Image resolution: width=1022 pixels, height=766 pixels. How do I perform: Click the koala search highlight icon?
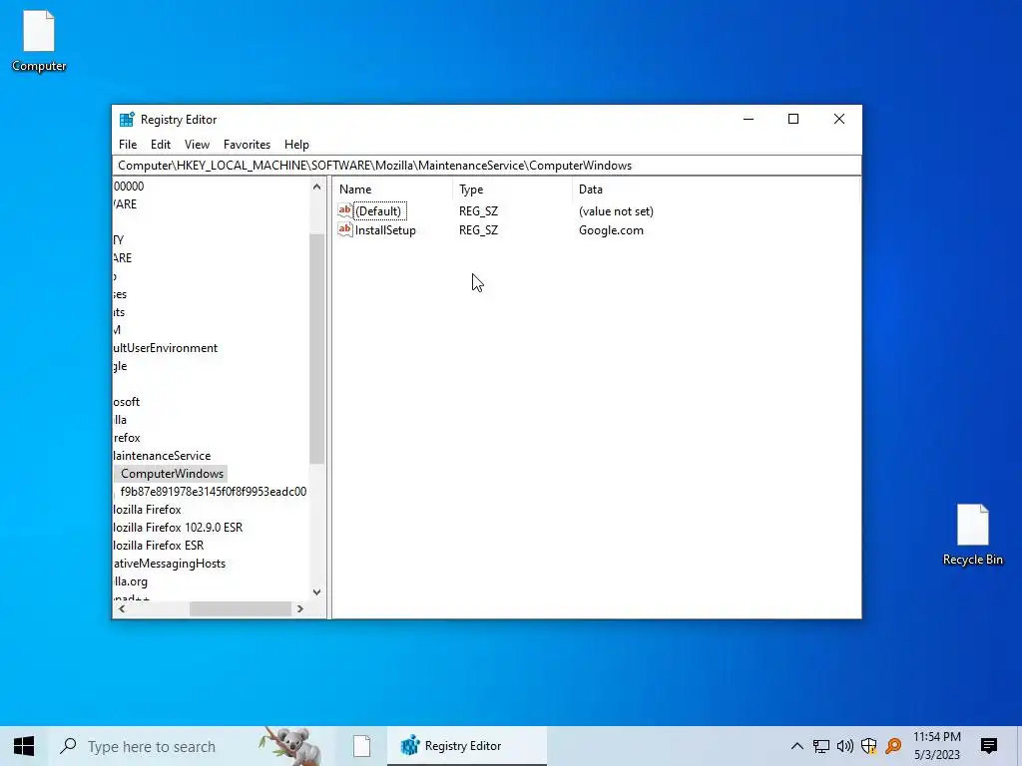click(x=290, y=746)
